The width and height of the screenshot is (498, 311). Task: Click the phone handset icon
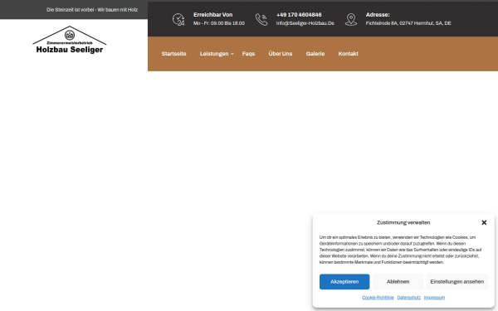[x=261, y=19]
